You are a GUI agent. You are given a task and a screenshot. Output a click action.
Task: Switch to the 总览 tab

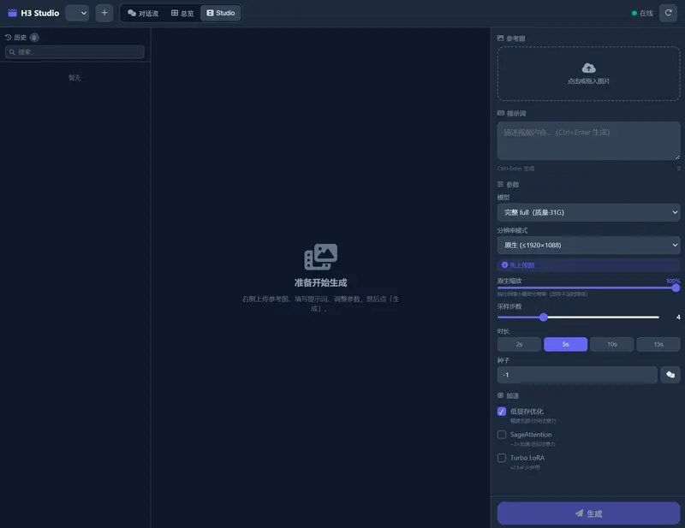click(182, 13)
